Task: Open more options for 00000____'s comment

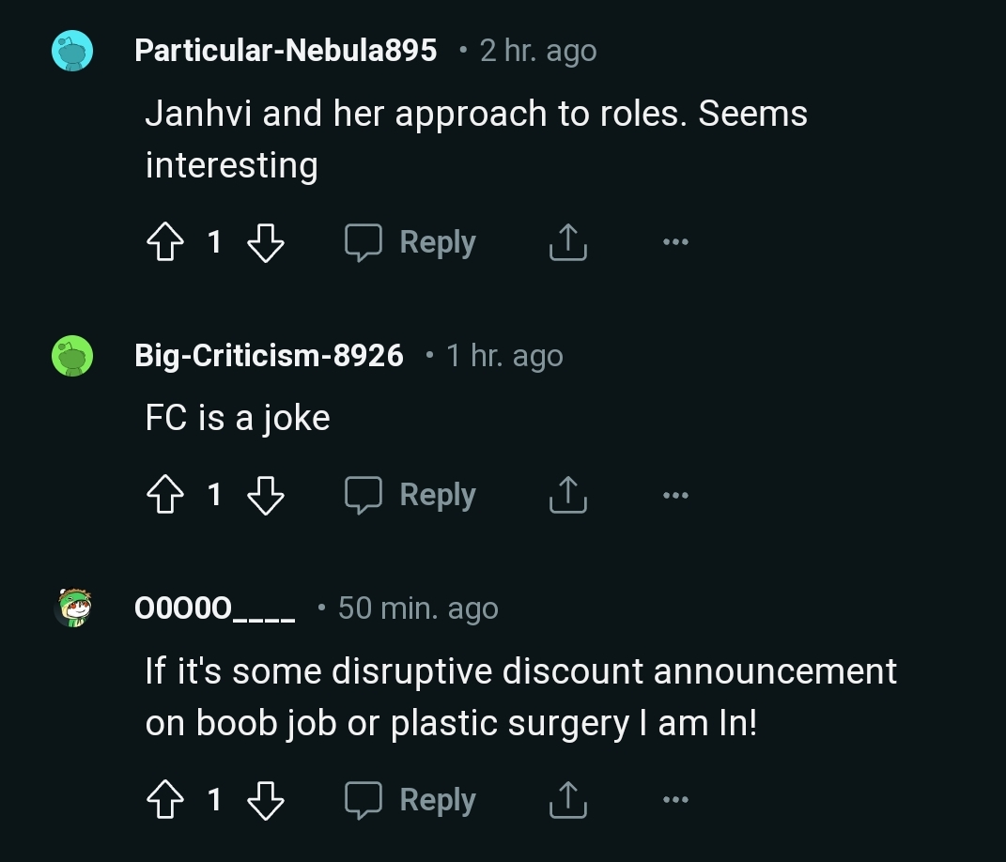Action: tap(674, 800)
